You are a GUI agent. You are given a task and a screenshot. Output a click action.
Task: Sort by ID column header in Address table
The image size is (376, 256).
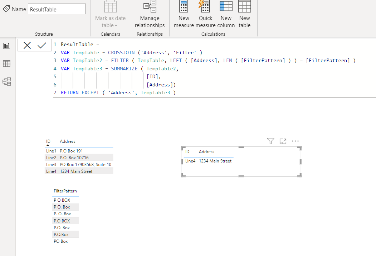pos(48,141)
